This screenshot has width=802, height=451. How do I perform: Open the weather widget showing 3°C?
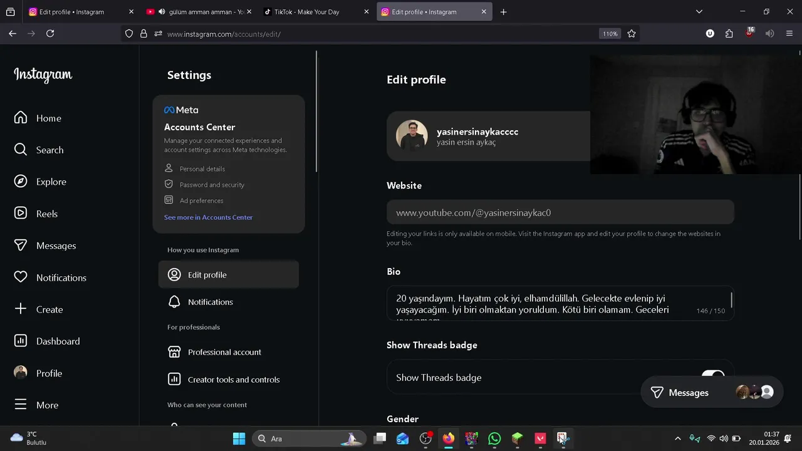pyautogui.click(x=29, y=438)
